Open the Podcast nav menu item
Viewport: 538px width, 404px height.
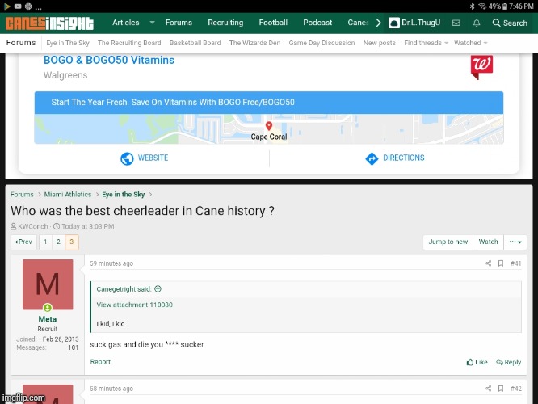pyautogui.click(x=317, y=23)
